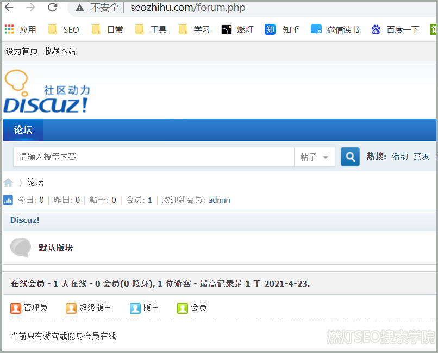Expand the 帖子 search type dropdown
This screenshot has height=353, width=438.
click(x=315, y=157)
